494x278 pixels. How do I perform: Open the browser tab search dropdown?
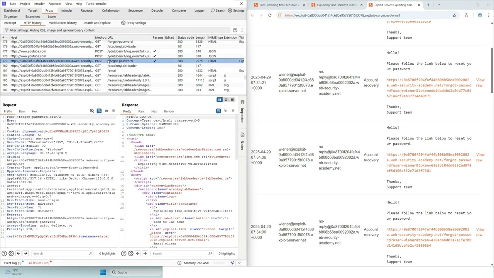pyautogui.click(x=439, y=5)
